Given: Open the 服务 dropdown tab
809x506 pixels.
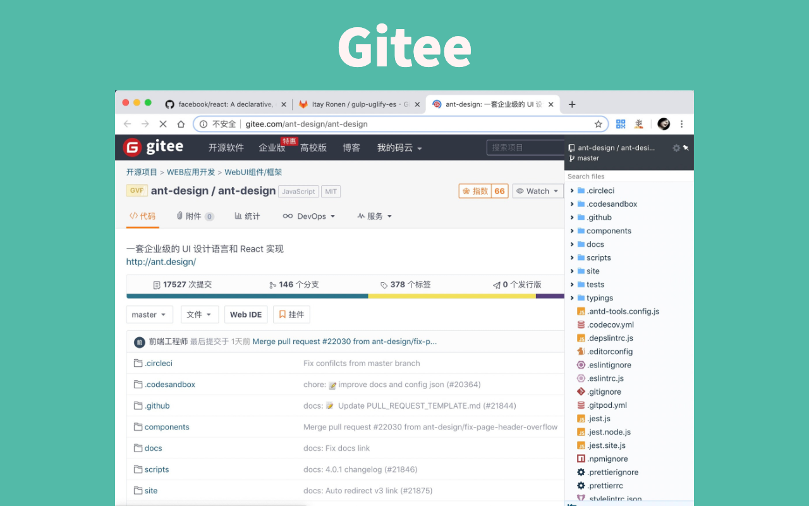Looking at the screenshot, I should tap(375, 216).
